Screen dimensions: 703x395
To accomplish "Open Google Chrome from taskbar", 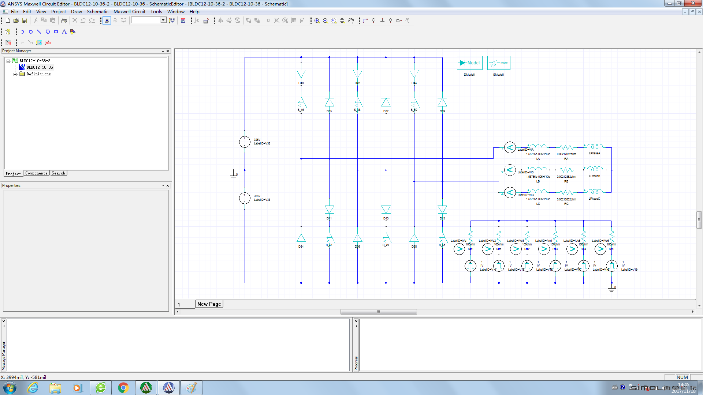I will [123, 388].
